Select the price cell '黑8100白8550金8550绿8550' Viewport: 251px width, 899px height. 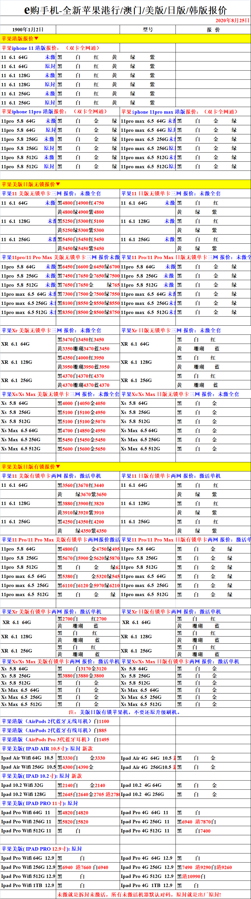(x=88, y=303)
